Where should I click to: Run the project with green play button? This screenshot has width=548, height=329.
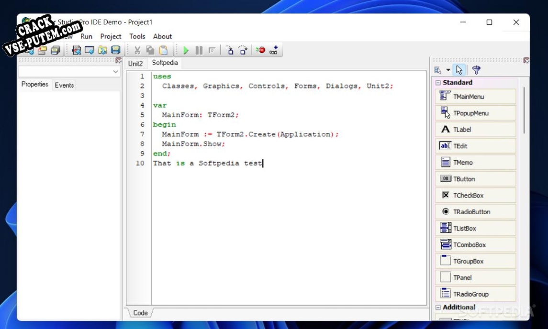[186, 50]
